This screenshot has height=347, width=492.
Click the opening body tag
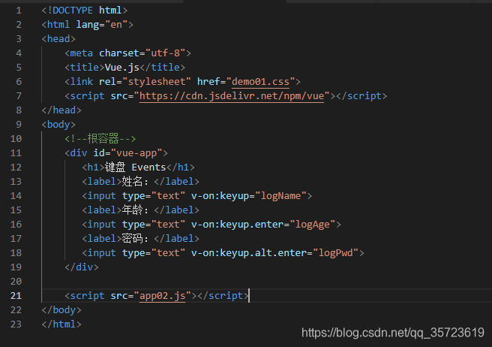pos(58,125)
